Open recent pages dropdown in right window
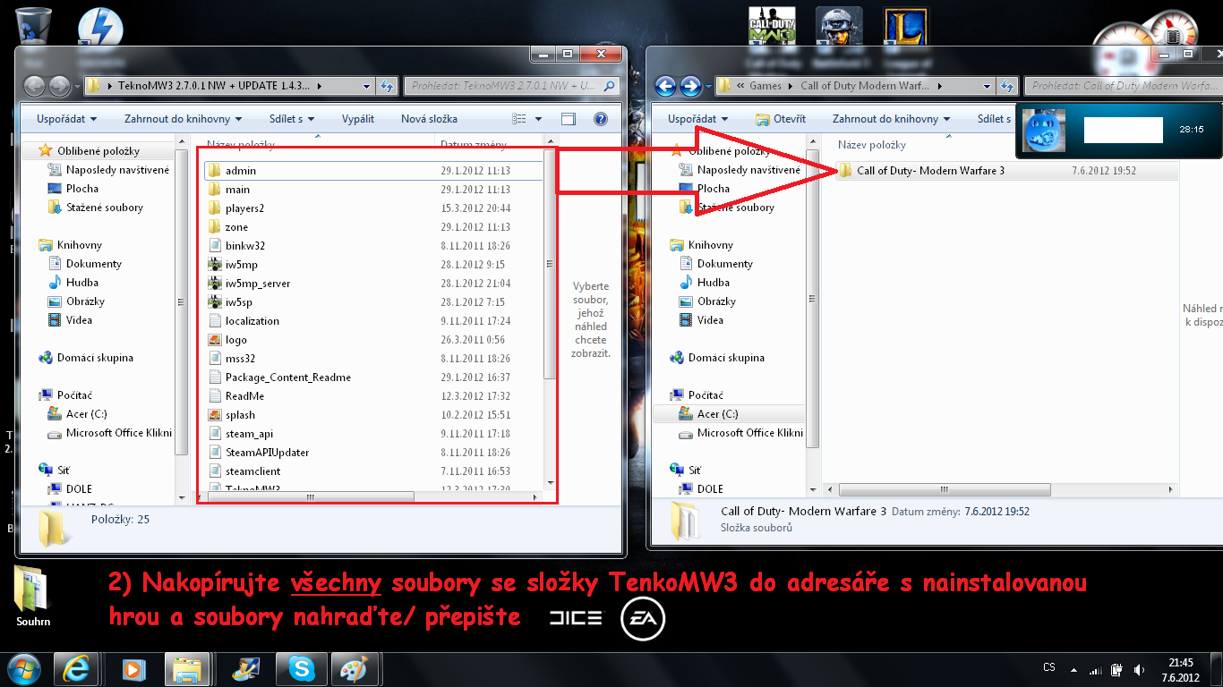Viewport: 1223px width, 687px height. click(708, 86)
